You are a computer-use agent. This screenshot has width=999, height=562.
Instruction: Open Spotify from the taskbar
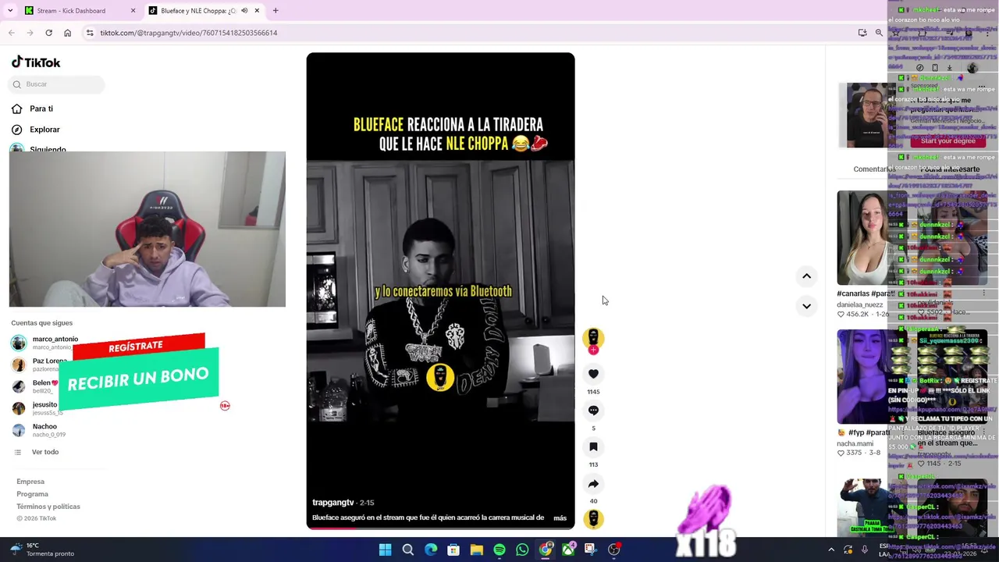tap(499, 550)
